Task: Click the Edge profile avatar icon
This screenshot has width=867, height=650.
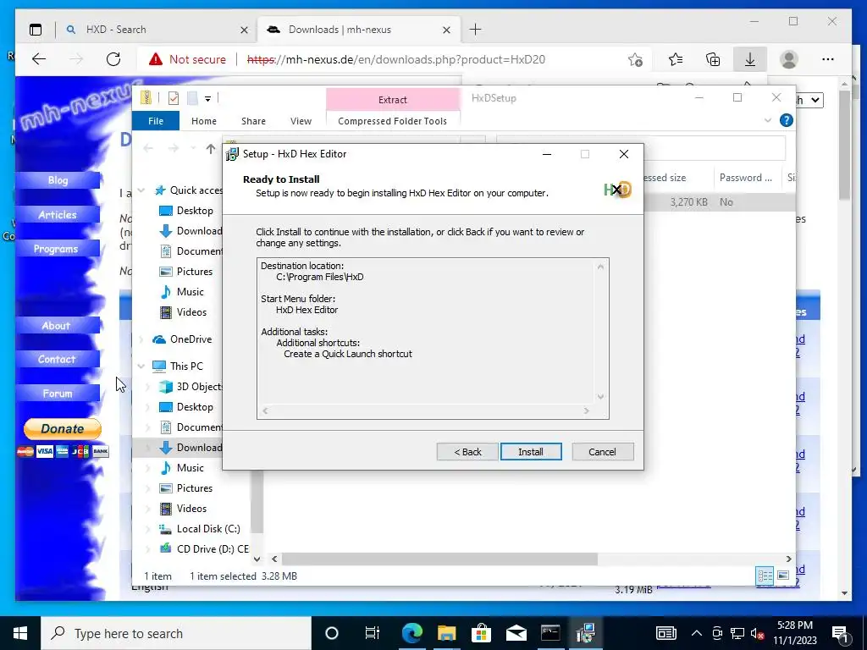Action: (x=789, y=59)
